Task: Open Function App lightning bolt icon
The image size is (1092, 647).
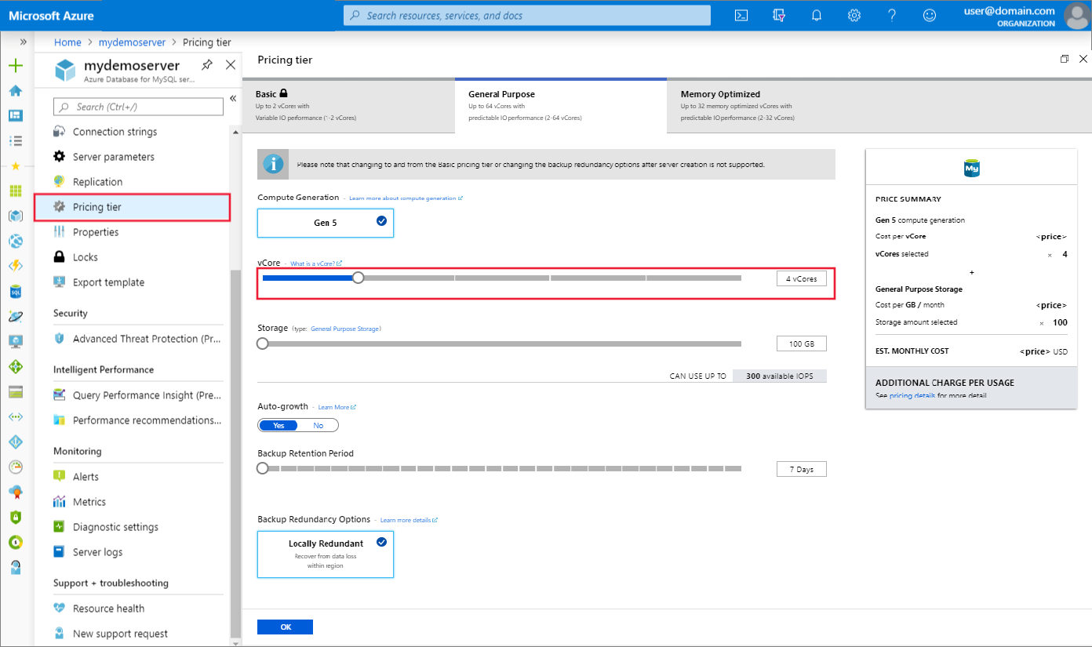Action: click(15, 266)
